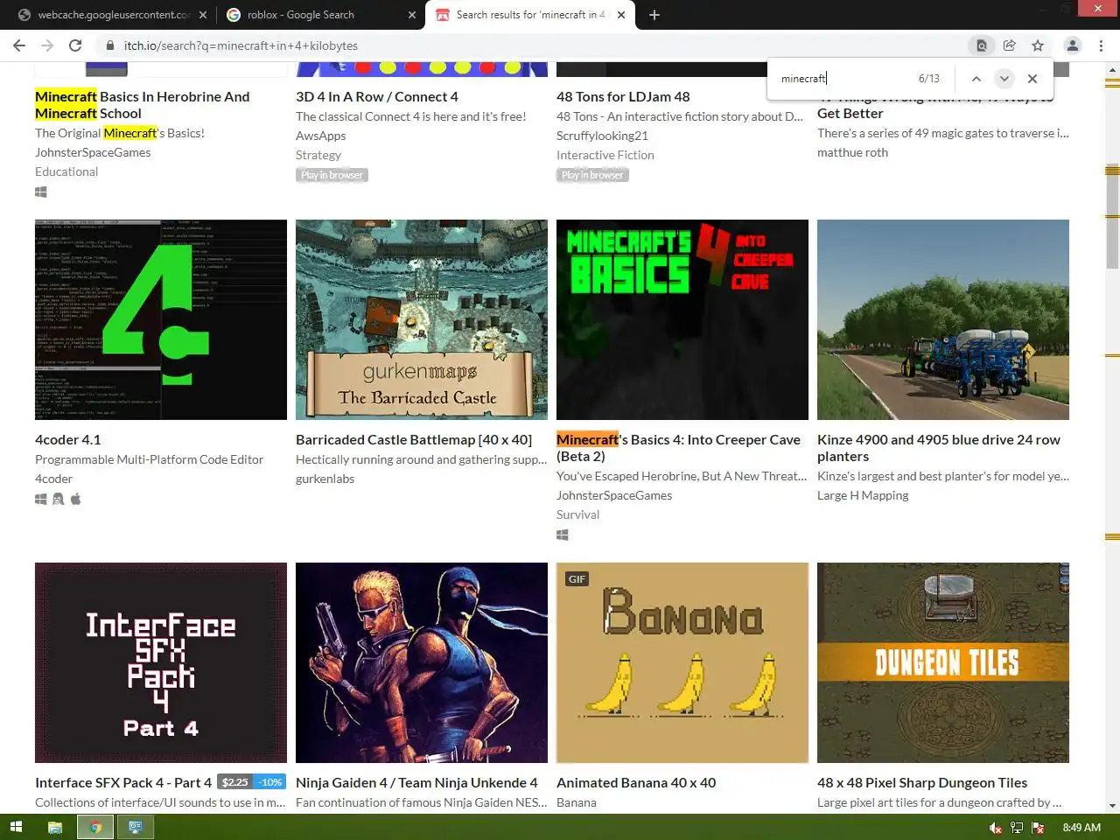Viewport: 1120px width, 840px height.
Task: Click the gurkenmaps Barricaded Castle thumbnail
Action: click(422, 319)
